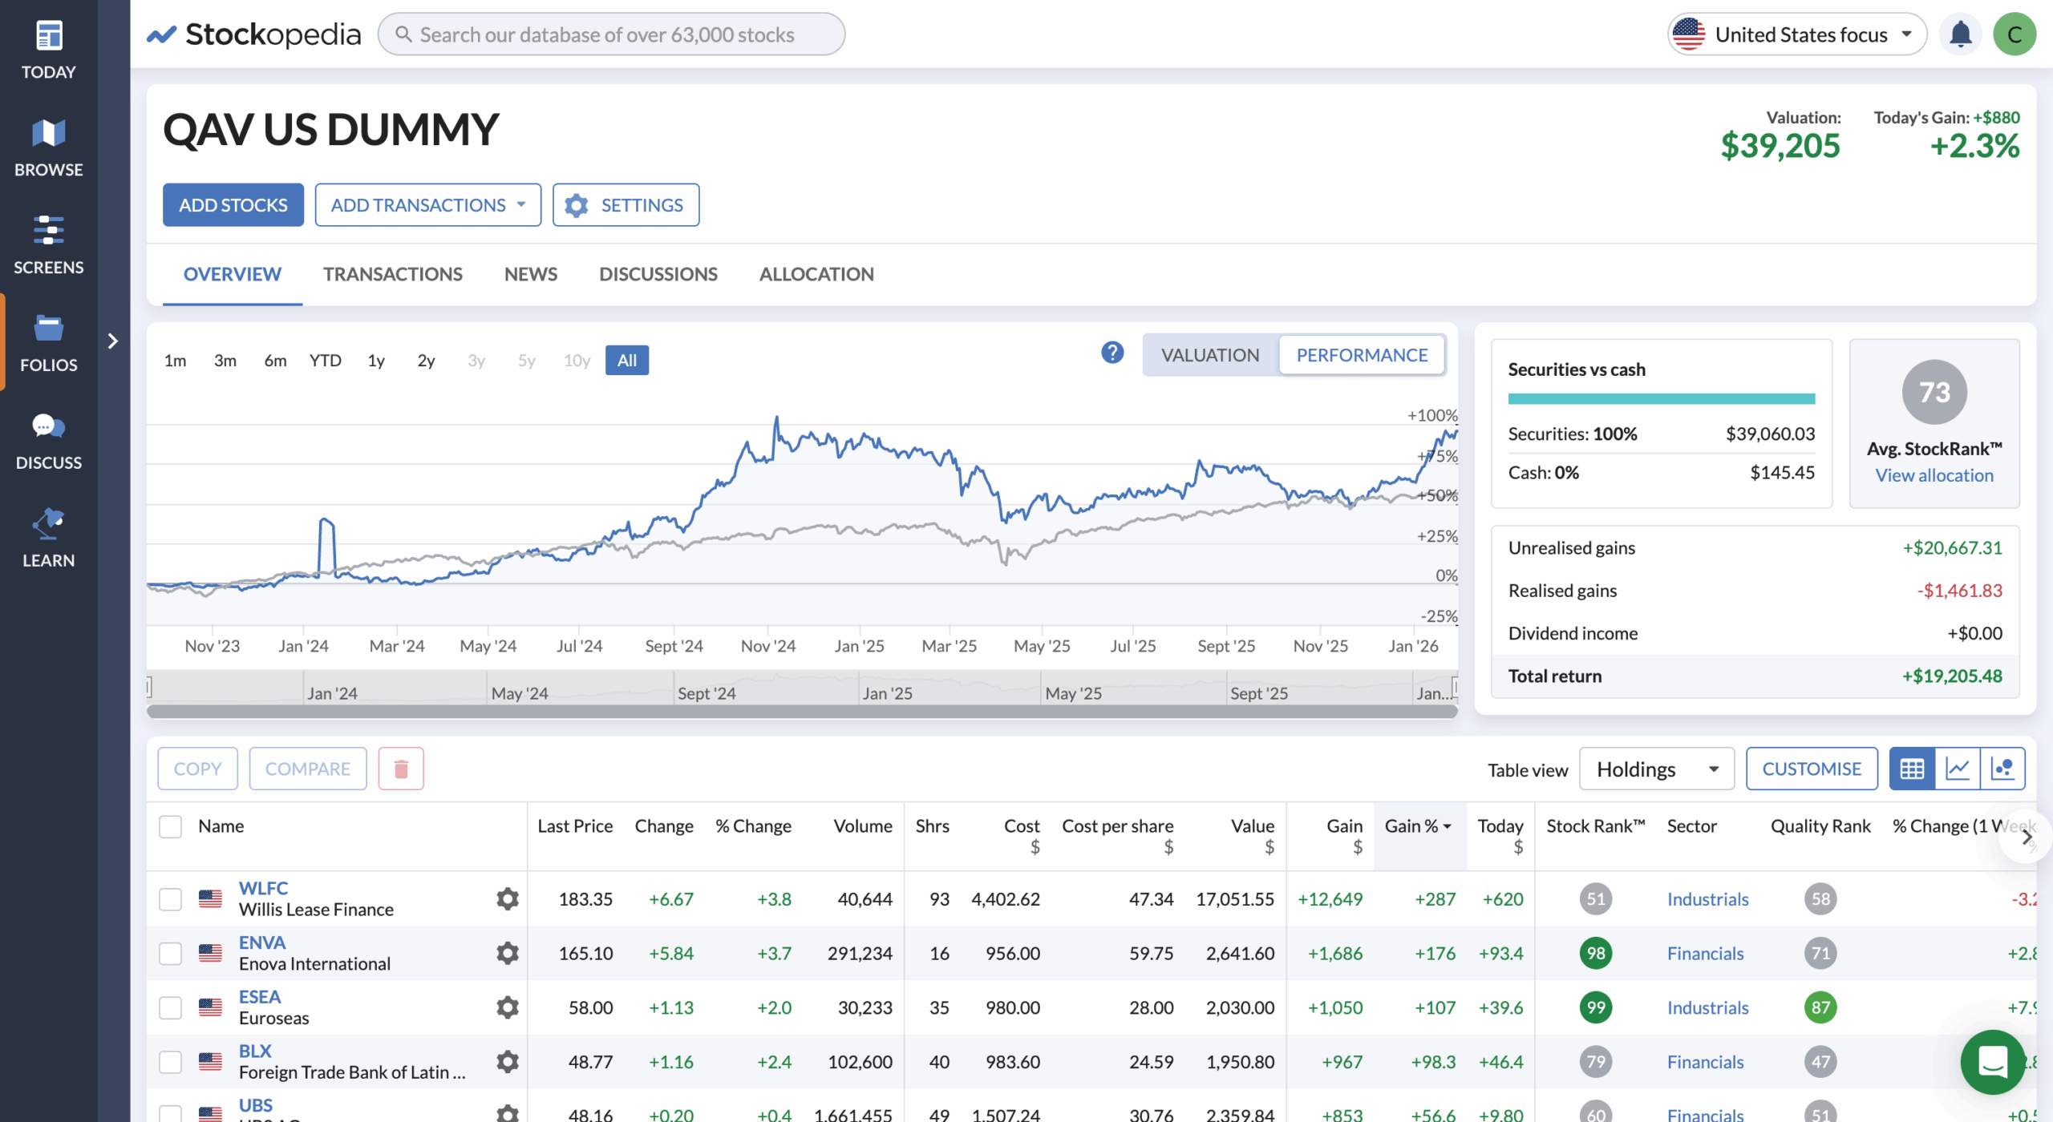Click the notifications bell icon
Image resolution: width=2053 pixels, height=1122 pixels.
point(1960,34)
